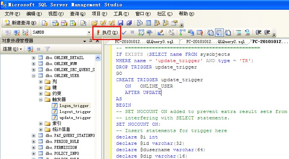Switch to the QLQuery2.sql tab
Image resolution: width=289 pixels, height=159 pixels.
pos(216,42)
